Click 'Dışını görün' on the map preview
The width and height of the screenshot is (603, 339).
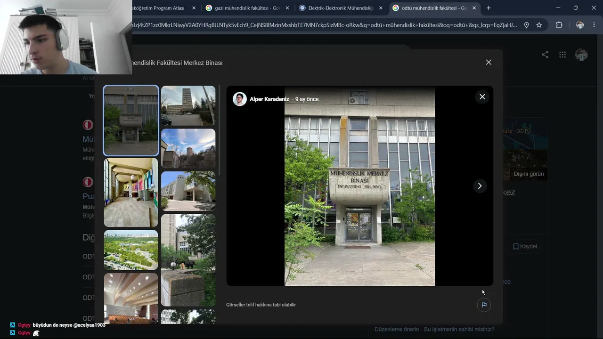529,174
